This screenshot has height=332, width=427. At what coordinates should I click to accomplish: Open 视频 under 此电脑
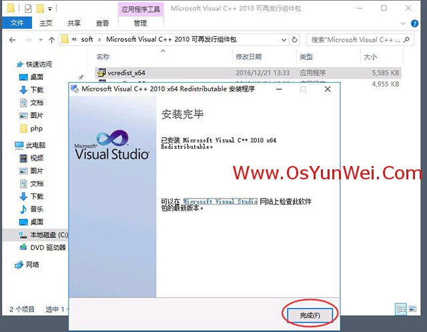click(37, 158)
